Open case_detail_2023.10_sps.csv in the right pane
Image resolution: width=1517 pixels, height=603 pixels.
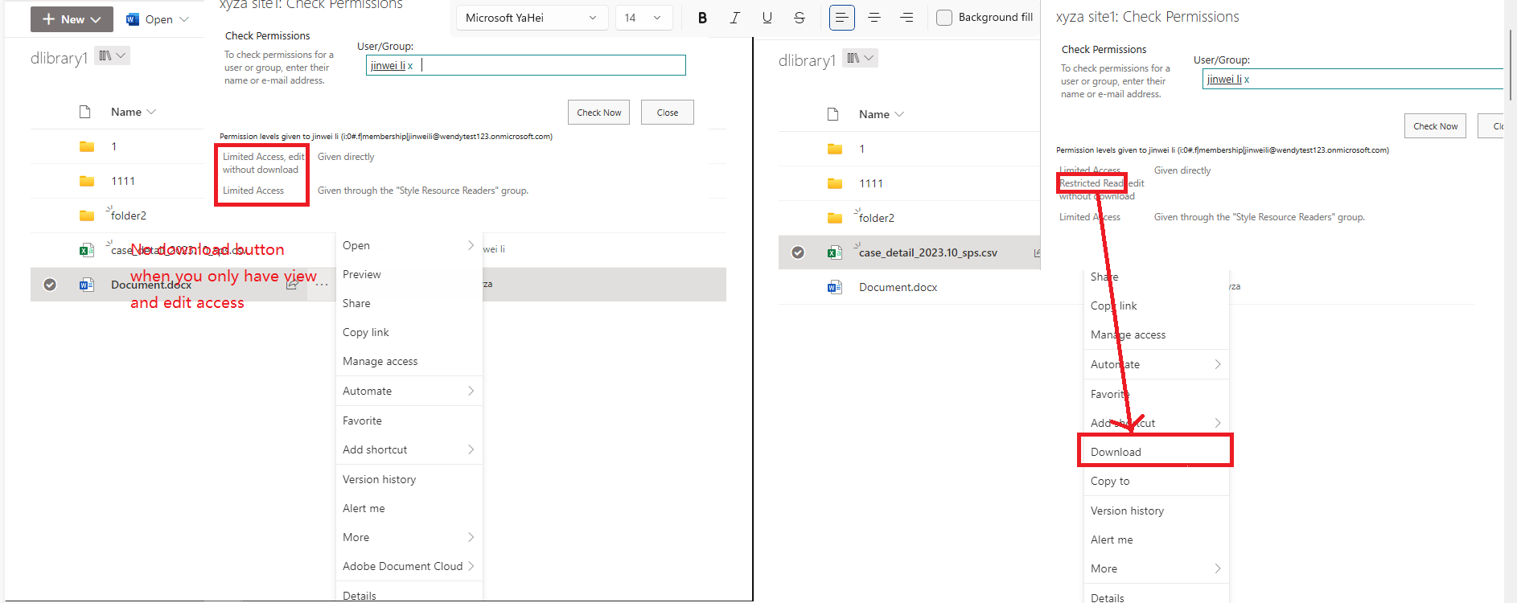pyautogui.click(x=928, y=252)
